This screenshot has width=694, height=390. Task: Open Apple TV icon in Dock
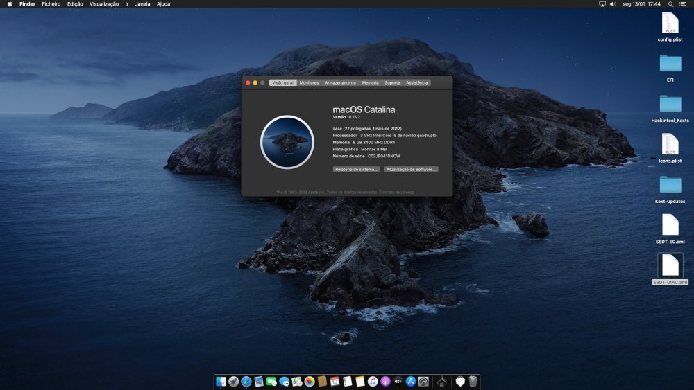click(398, 381)
